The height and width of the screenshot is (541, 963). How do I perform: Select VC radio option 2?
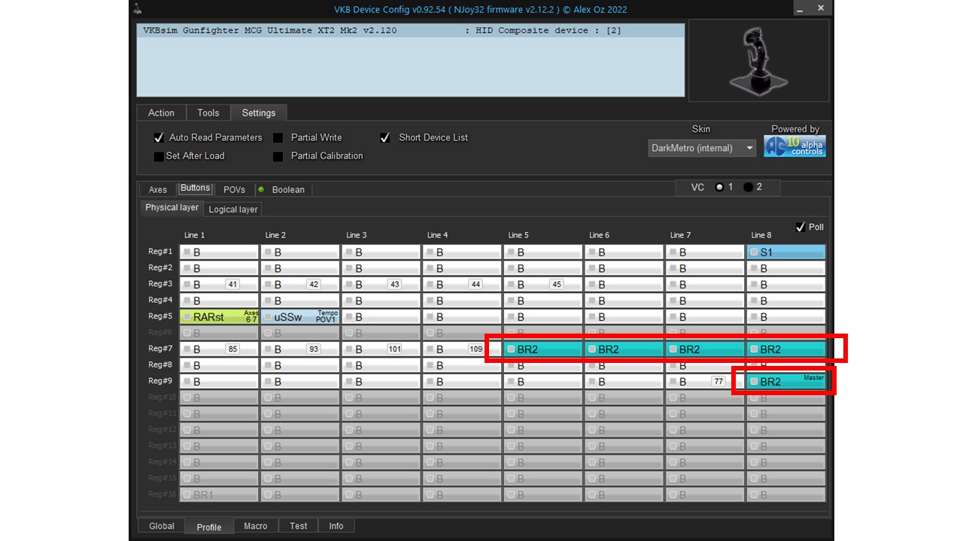[748, 187]
